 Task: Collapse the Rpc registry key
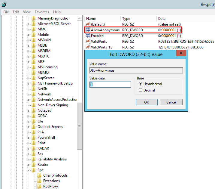click(28, 170)
